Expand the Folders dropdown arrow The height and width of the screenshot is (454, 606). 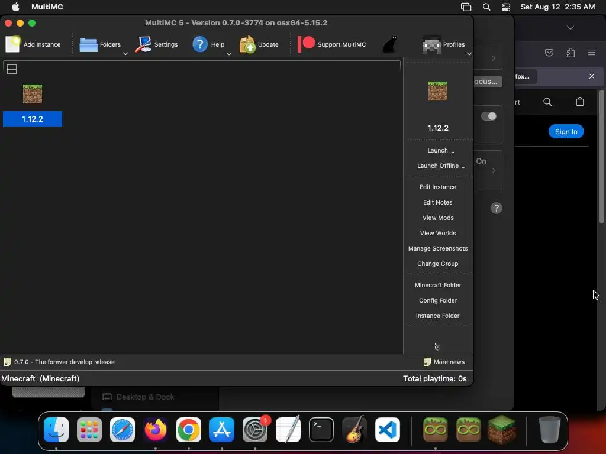125,54
